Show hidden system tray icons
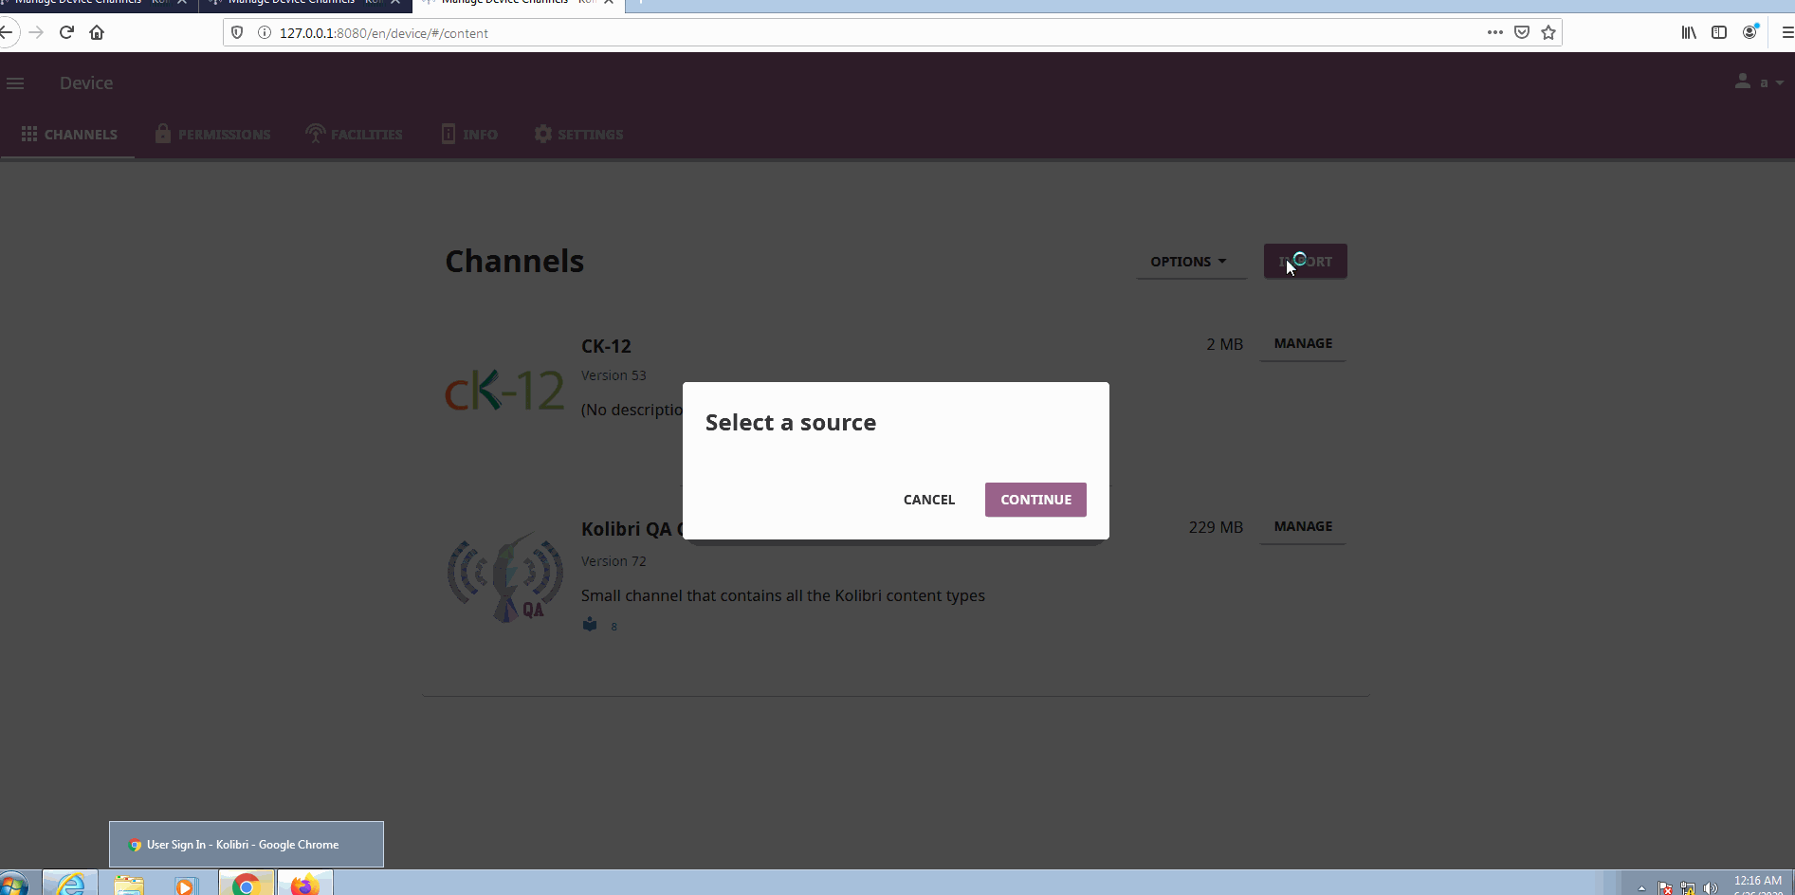The image size is (1795, 895). click(1641, 888)
